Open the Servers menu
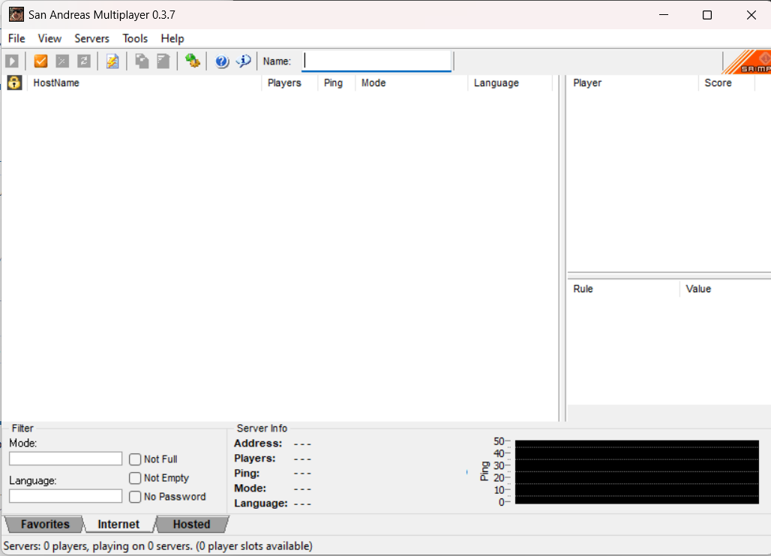This screenshot has width=771, height=556. [x=91, y=38]
